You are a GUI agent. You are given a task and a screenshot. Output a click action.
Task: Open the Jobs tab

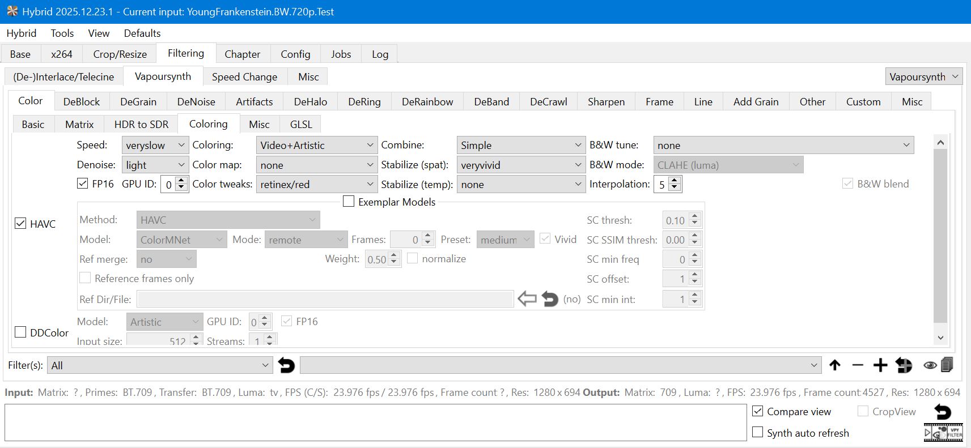pos(341,54)
